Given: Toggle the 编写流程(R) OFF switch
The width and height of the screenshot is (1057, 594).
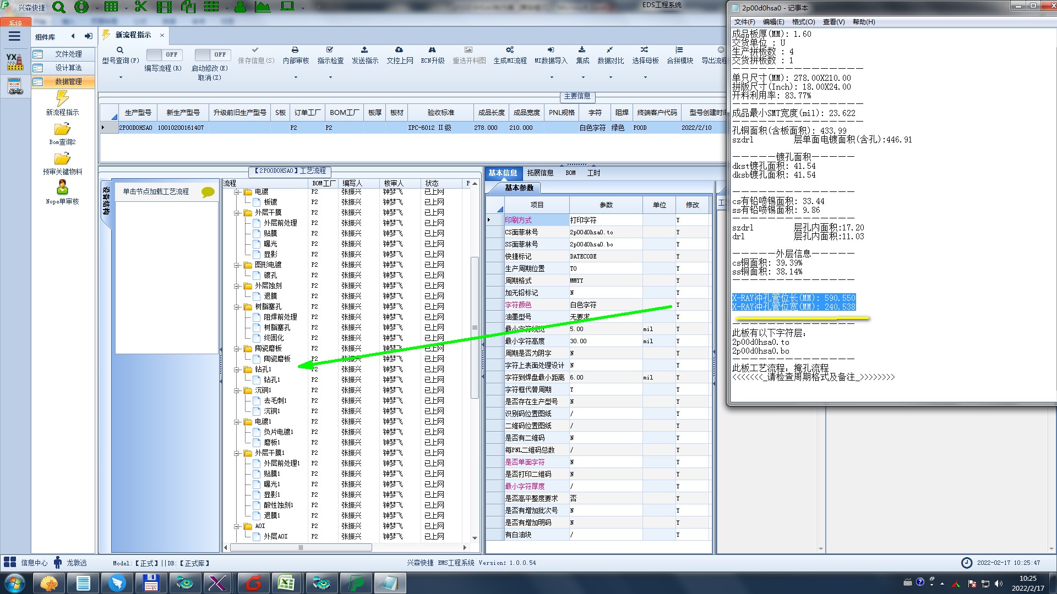Looking at the screenshot, I should click(x=163, y=54).
